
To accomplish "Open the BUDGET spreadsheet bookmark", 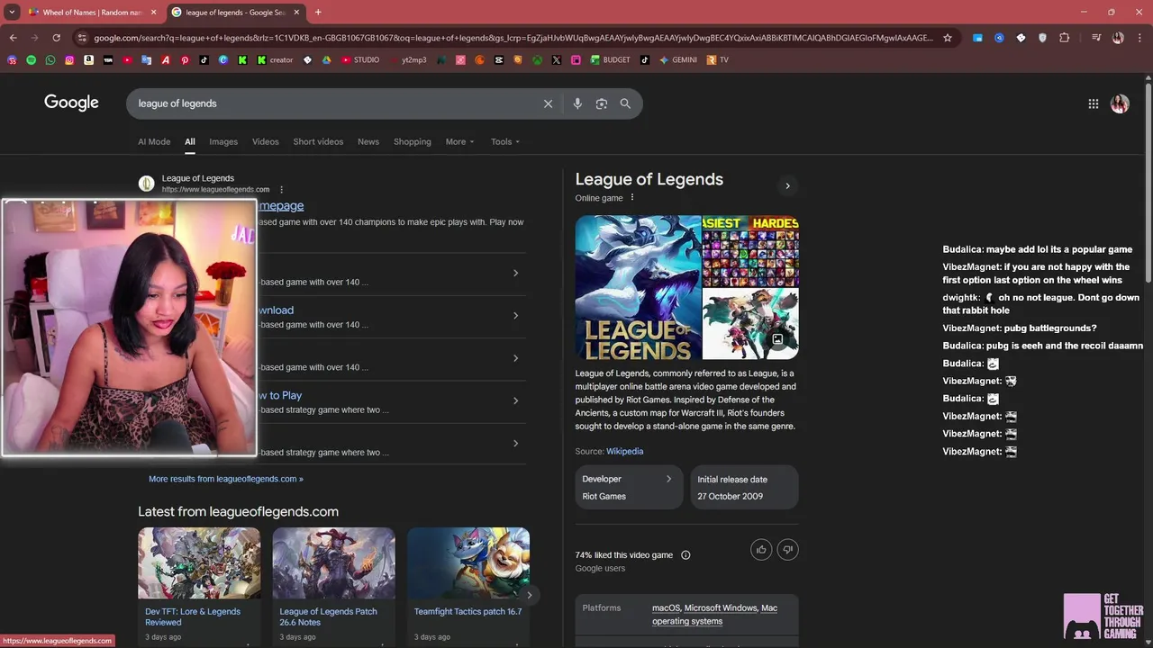I will pyautogui.click(x=611, y=60).
